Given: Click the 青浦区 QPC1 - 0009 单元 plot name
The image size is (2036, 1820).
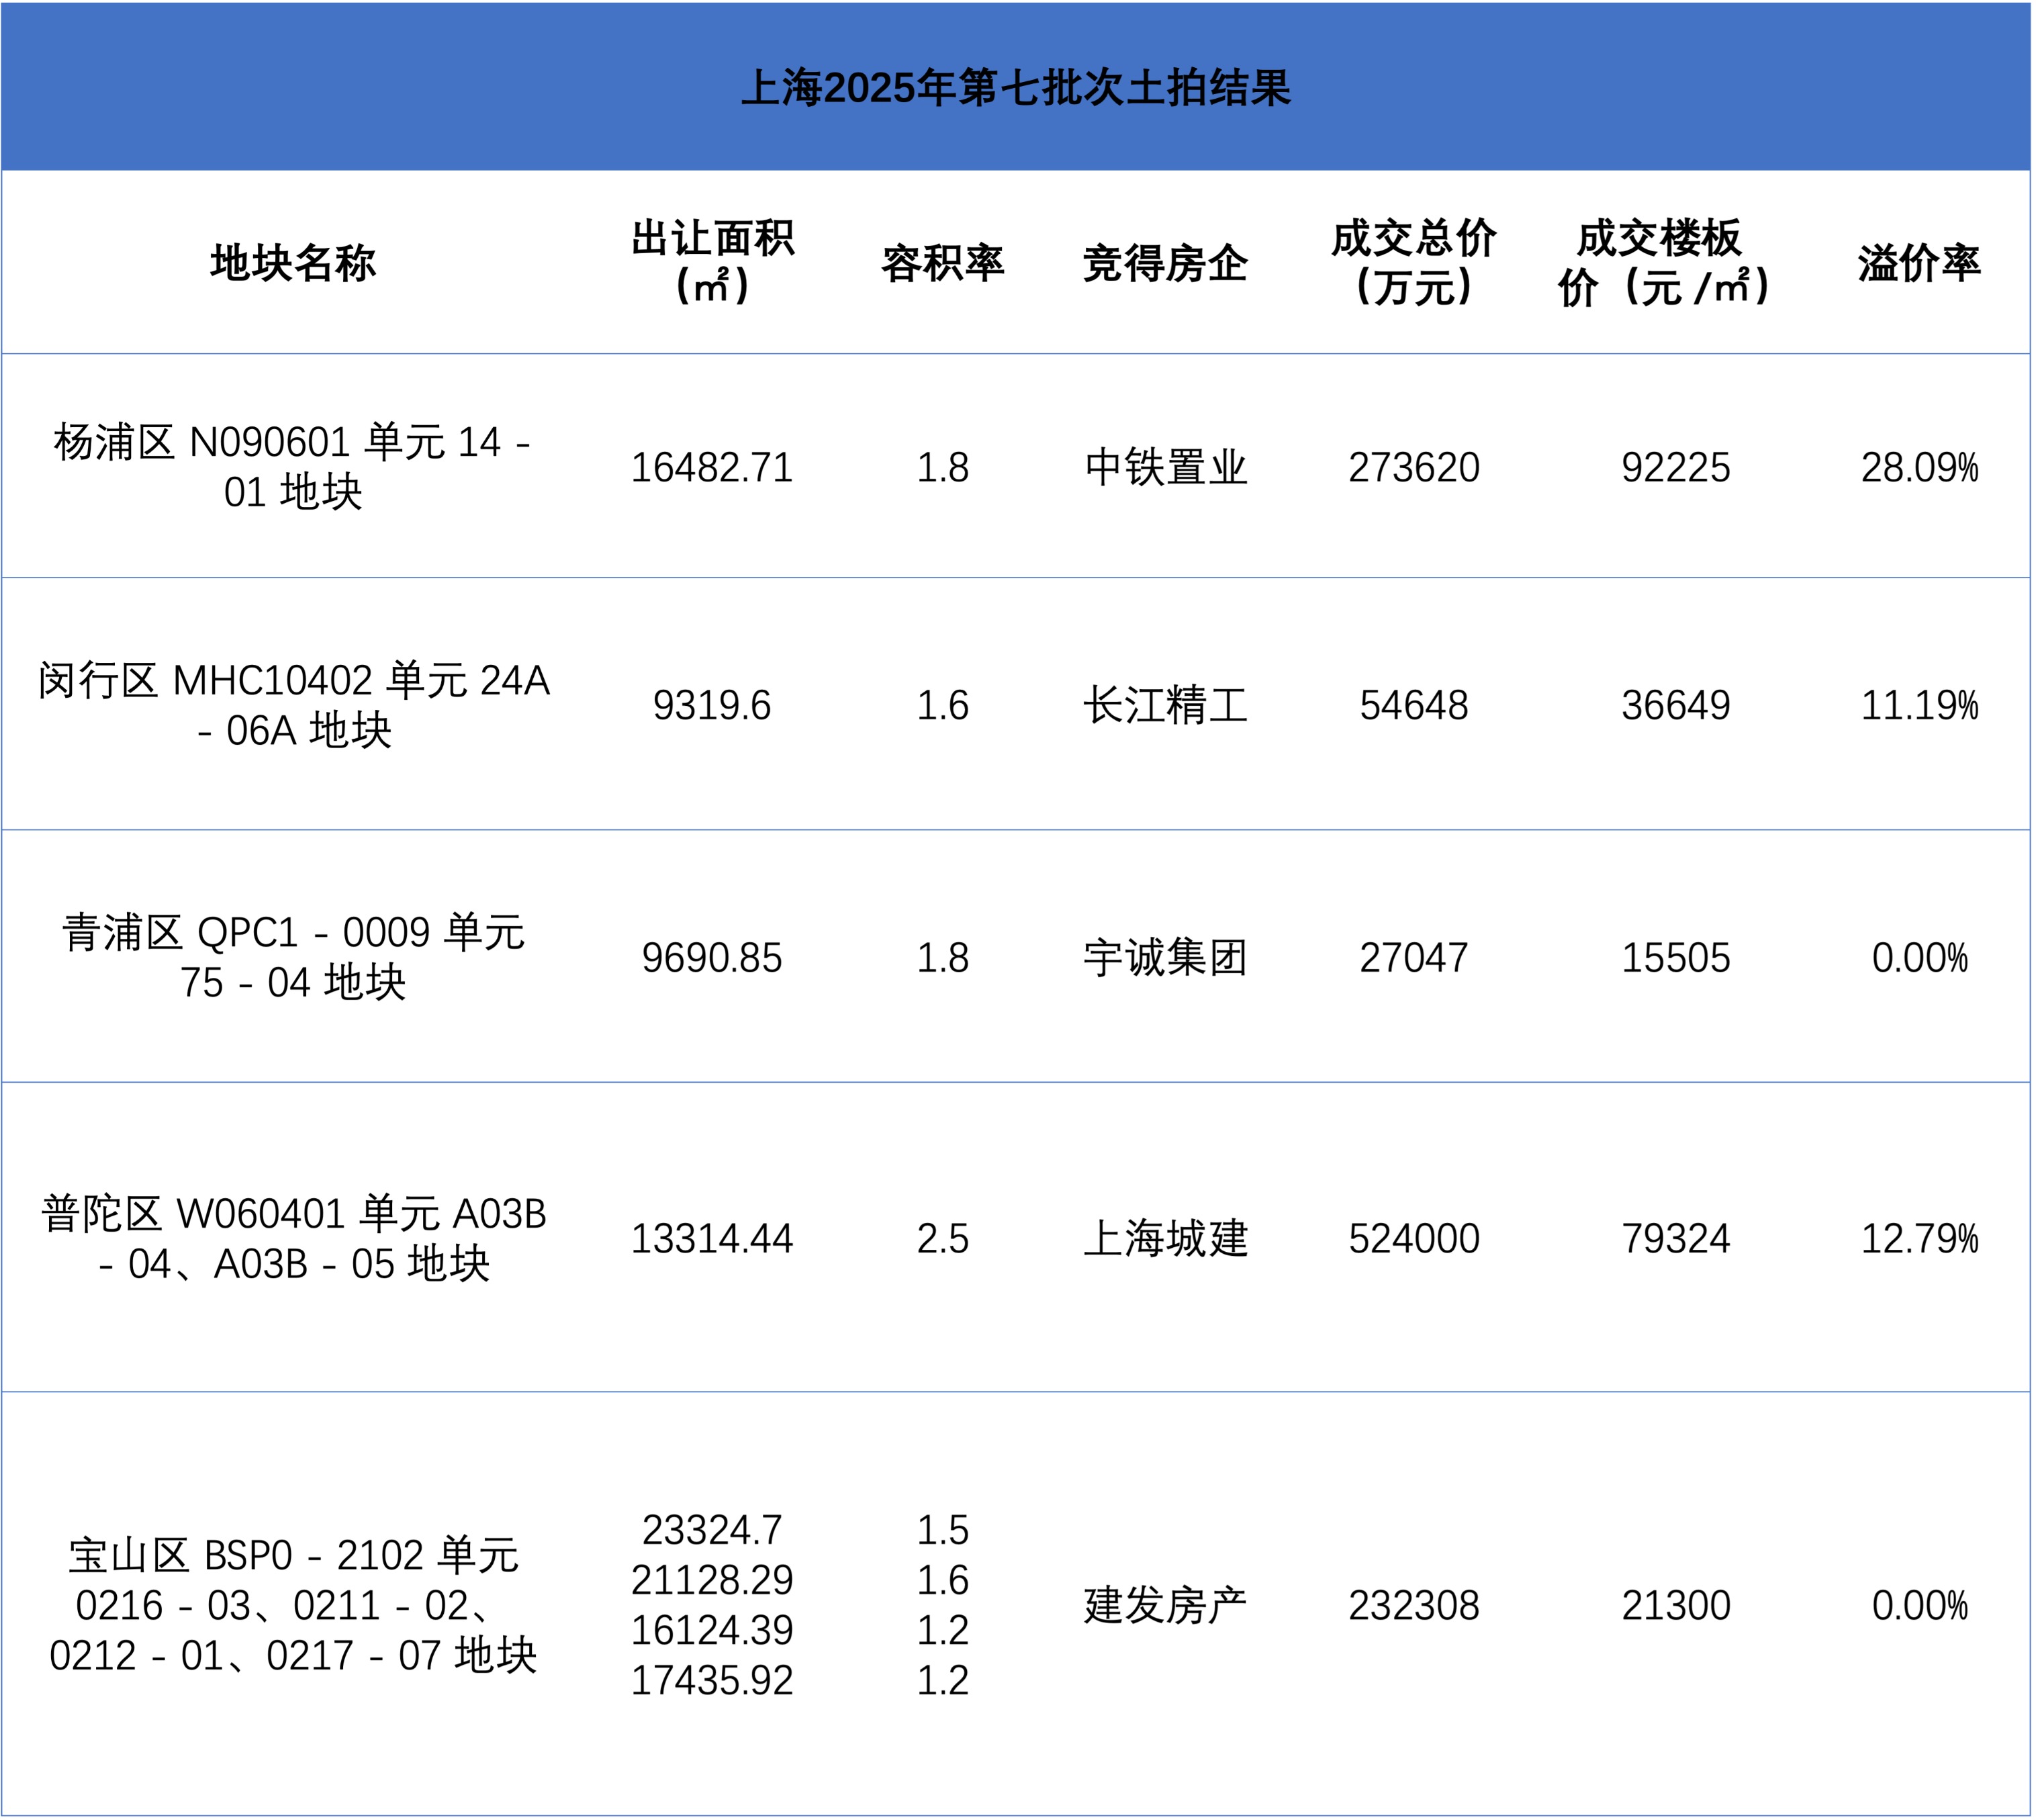Looking at the screenshot, I should point(293,957).
